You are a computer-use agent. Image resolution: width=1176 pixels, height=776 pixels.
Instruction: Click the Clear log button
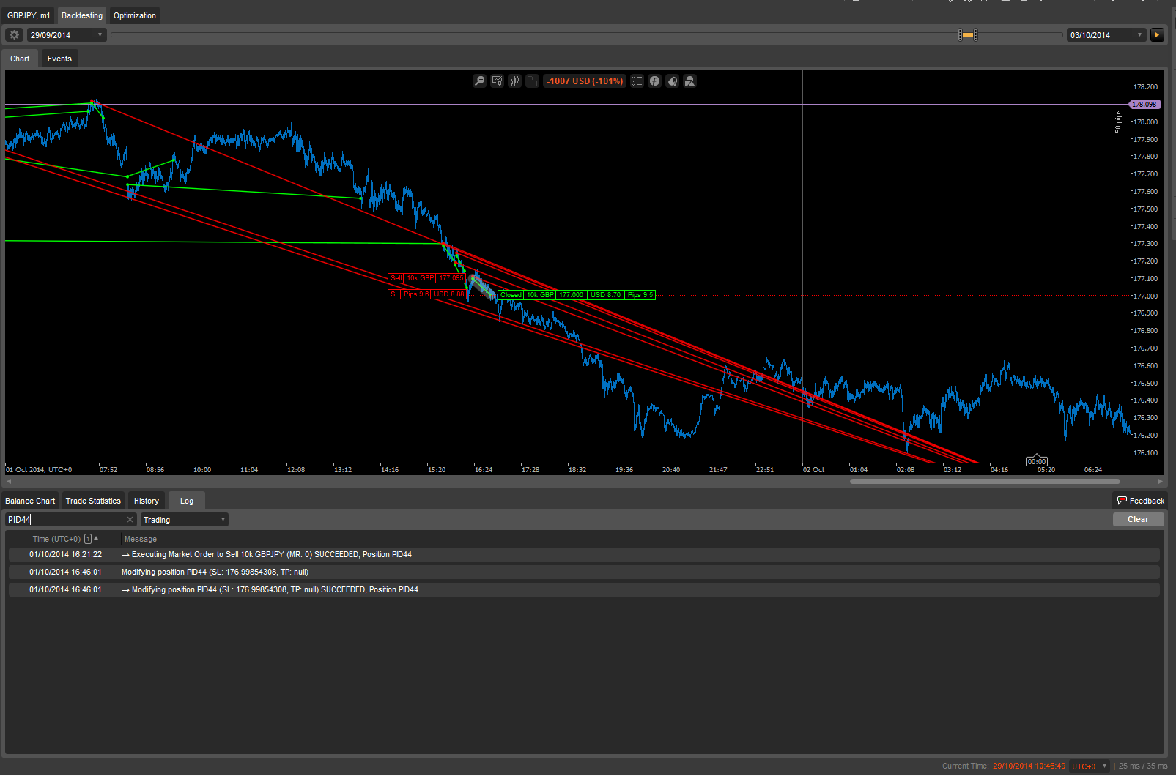click(1138, 519)
